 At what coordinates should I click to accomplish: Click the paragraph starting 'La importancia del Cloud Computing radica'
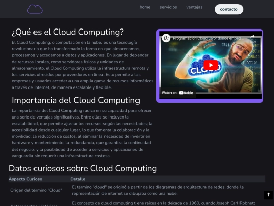[82, 133]
